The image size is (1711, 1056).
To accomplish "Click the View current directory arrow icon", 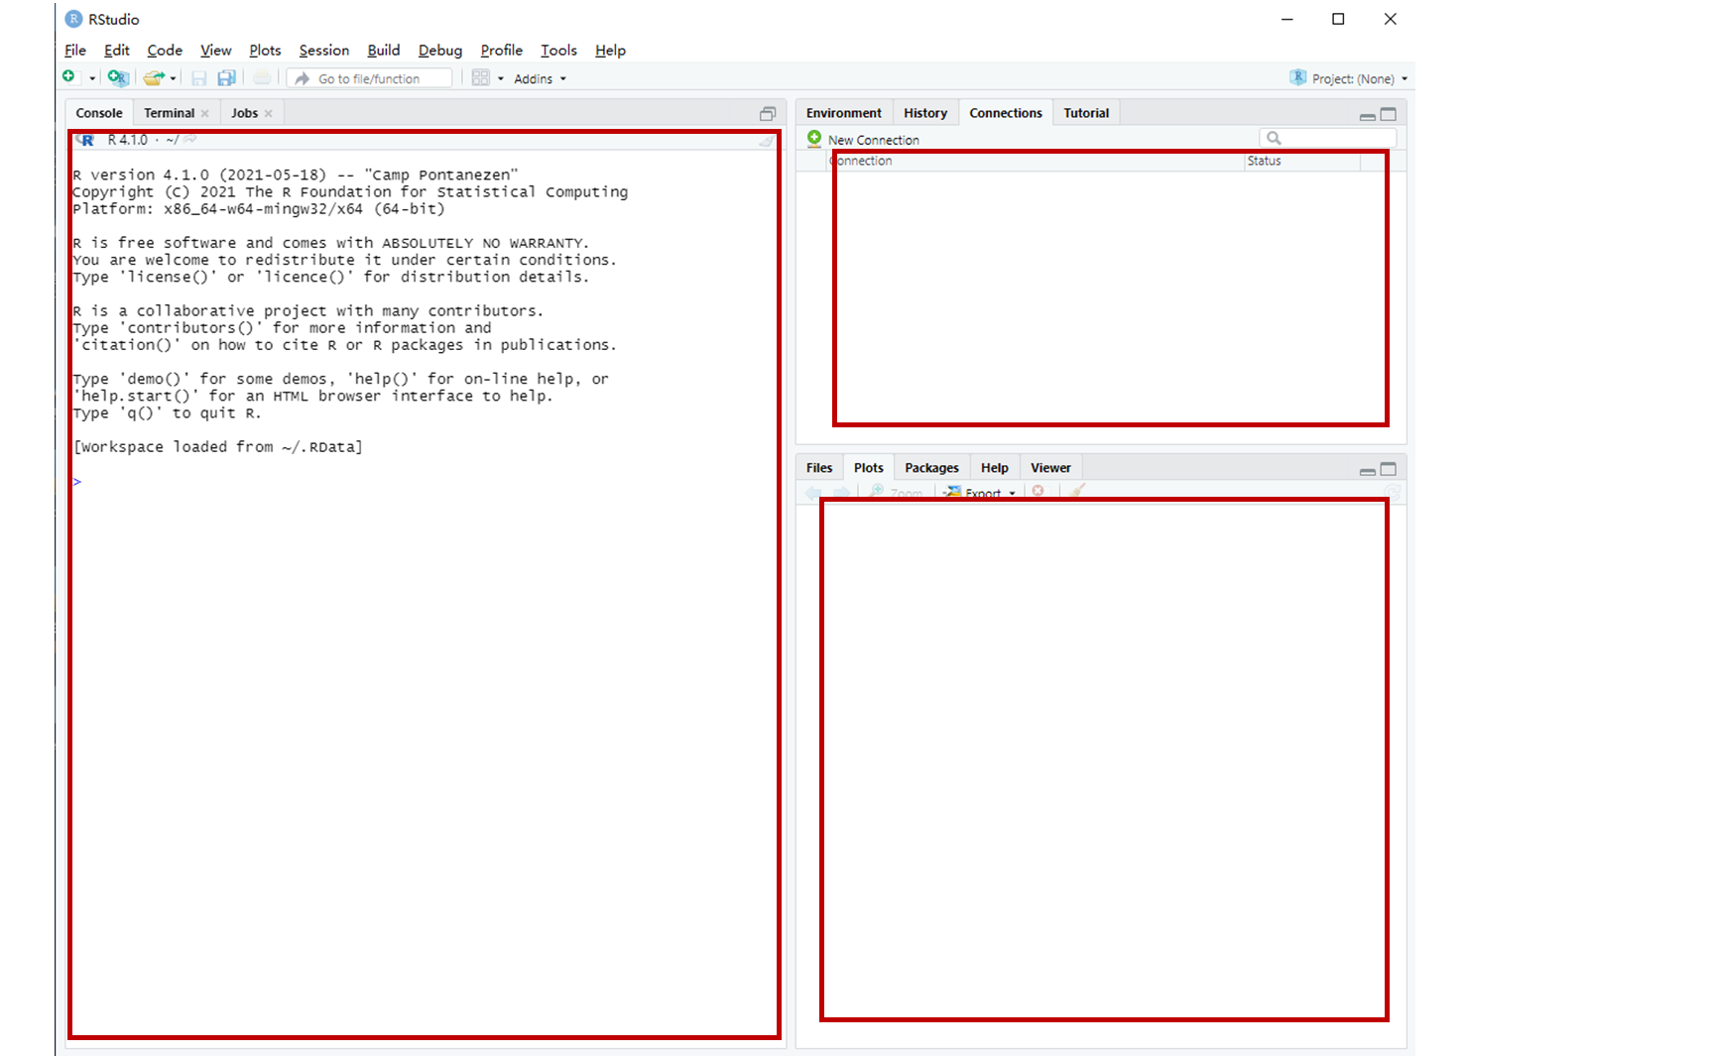I will pyautogui.click(x=189, y=140).
